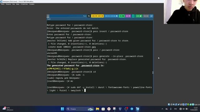Click VirtualBox USB status icon
The width and height of the screenshot is (200, 112).
[178, 105]
